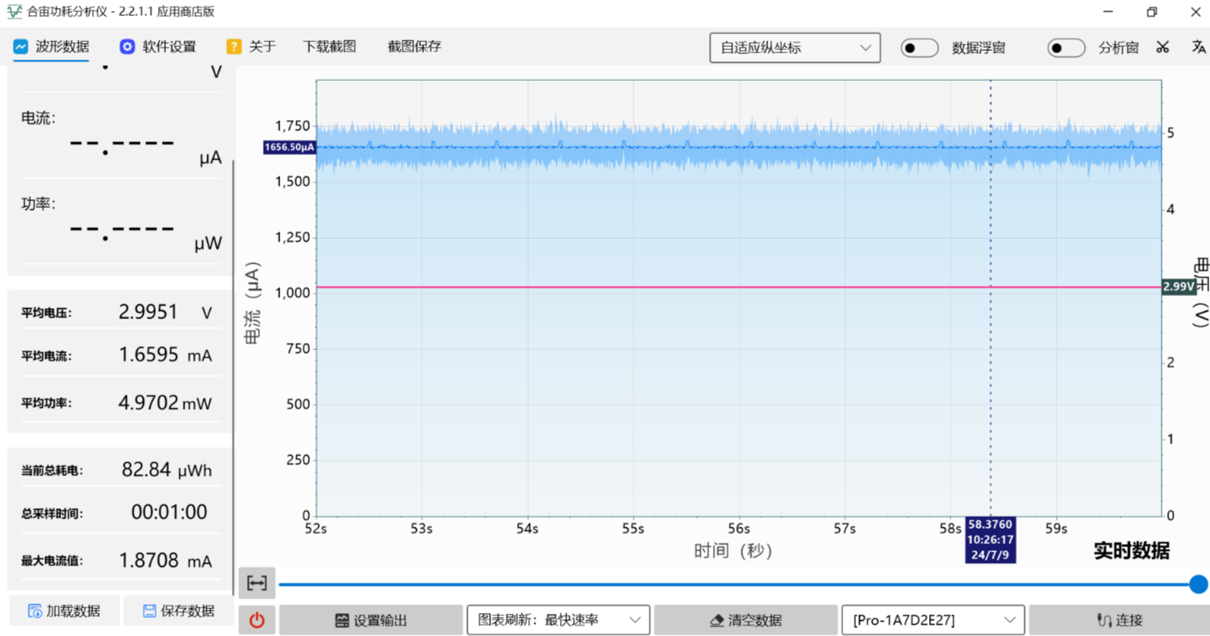Viewport: 1210px width, 636px height.
Task: Open the 软件设置 settings tab
Action: tap(157, 47)
